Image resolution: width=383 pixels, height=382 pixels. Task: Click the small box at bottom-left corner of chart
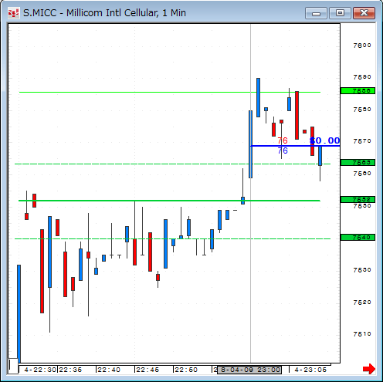tap(13, 366)
